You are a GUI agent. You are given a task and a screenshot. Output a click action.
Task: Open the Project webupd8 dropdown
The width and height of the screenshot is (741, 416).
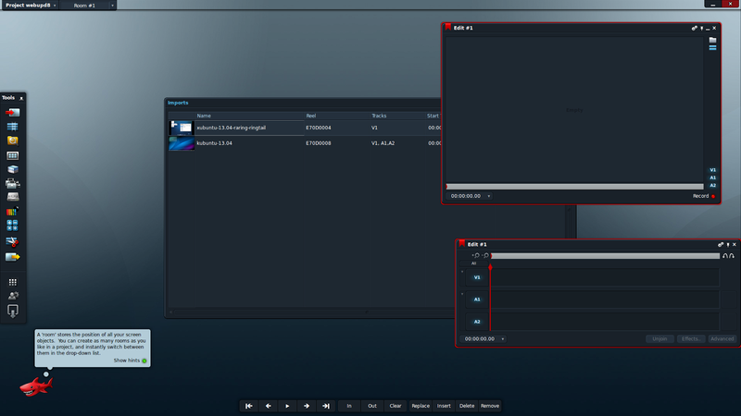coord(30,6)
